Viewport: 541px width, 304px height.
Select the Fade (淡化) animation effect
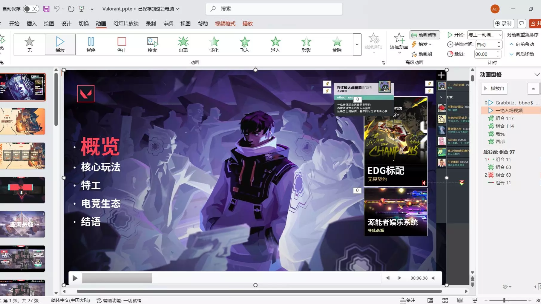tap(214, 44)
